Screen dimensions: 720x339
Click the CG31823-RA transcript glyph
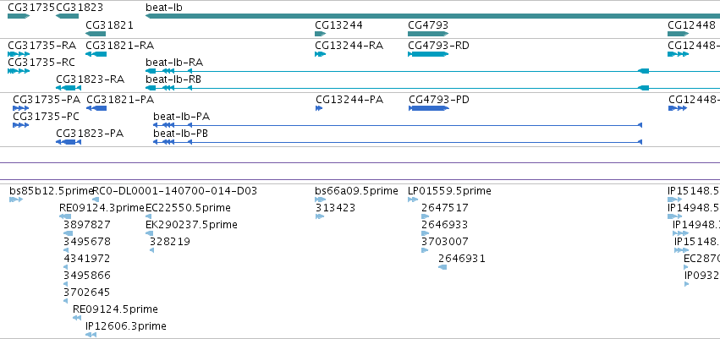click(x=69, y=88)
